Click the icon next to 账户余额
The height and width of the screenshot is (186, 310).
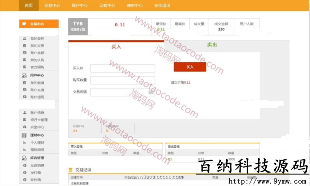[x=24, y=53]
